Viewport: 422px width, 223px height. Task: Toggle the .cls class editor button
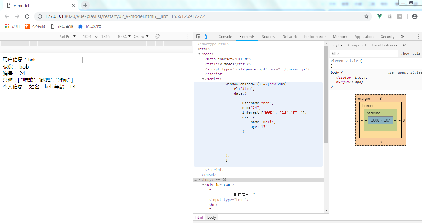pyautogui.click(x=417, y=54)
